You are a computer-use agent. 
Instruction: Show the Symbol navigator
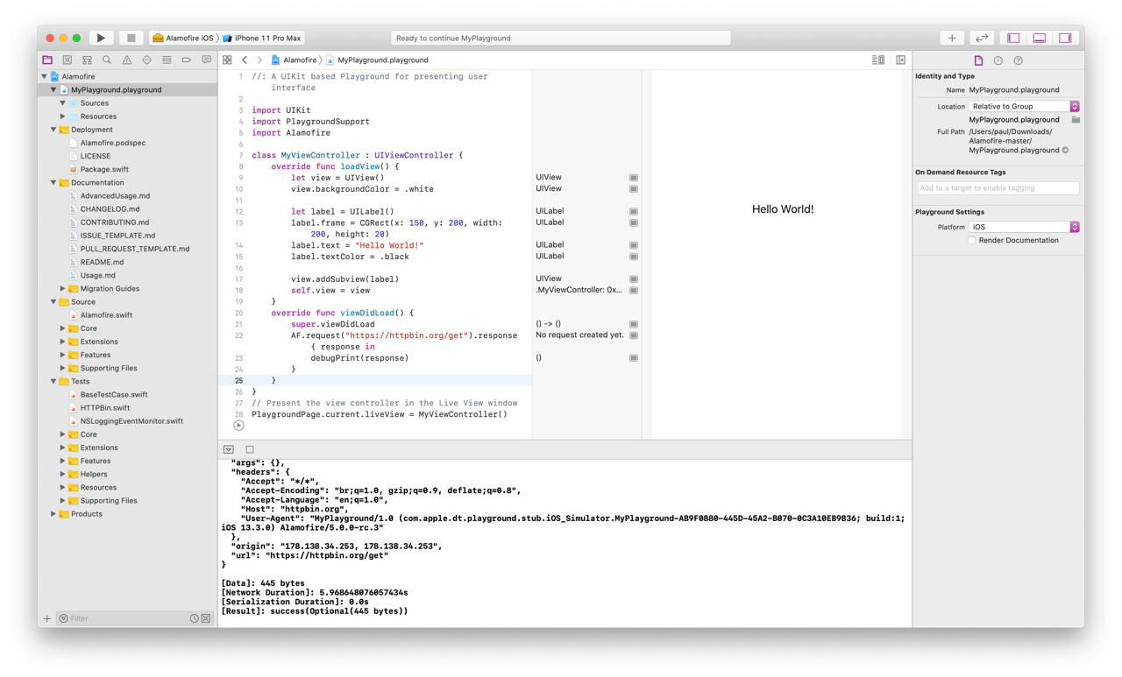pyautogui.click(x=87, y=60)
